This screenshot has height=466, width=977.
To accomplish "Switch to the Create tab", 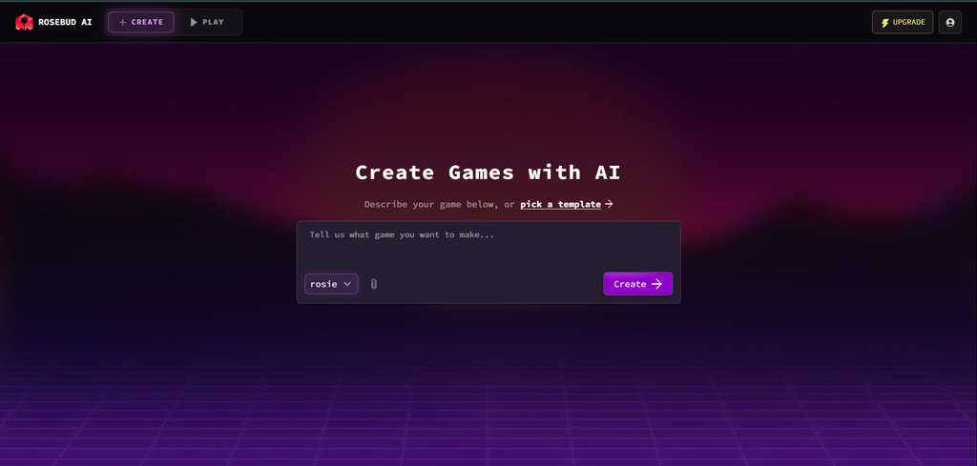I will tap(141, 23).
